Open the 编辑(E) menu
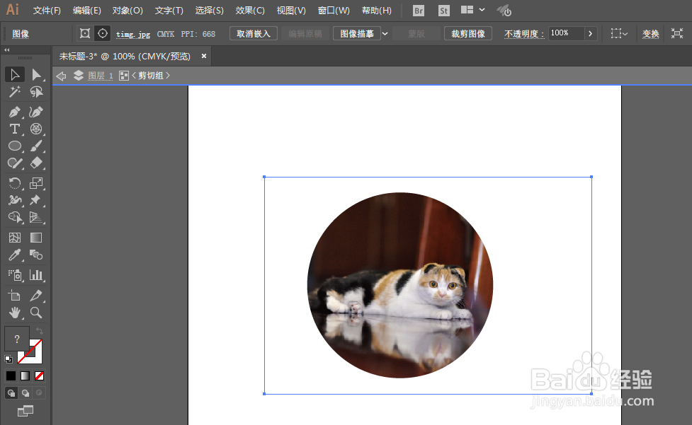 87,11
